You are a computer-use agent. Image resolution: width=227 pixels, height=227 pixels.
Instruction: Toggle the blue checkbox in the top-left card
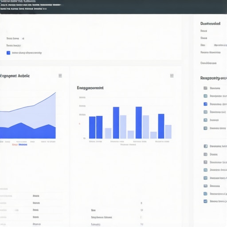[x=8, y=53]
